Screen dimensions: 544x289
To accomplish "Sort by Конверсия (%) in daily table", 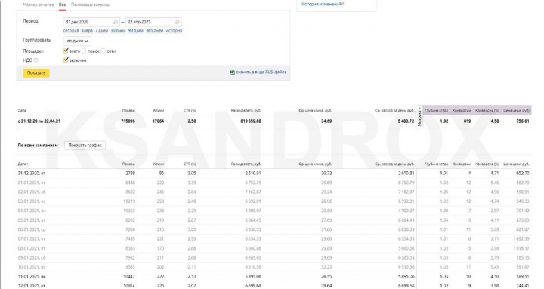I will tap(487, 164).
